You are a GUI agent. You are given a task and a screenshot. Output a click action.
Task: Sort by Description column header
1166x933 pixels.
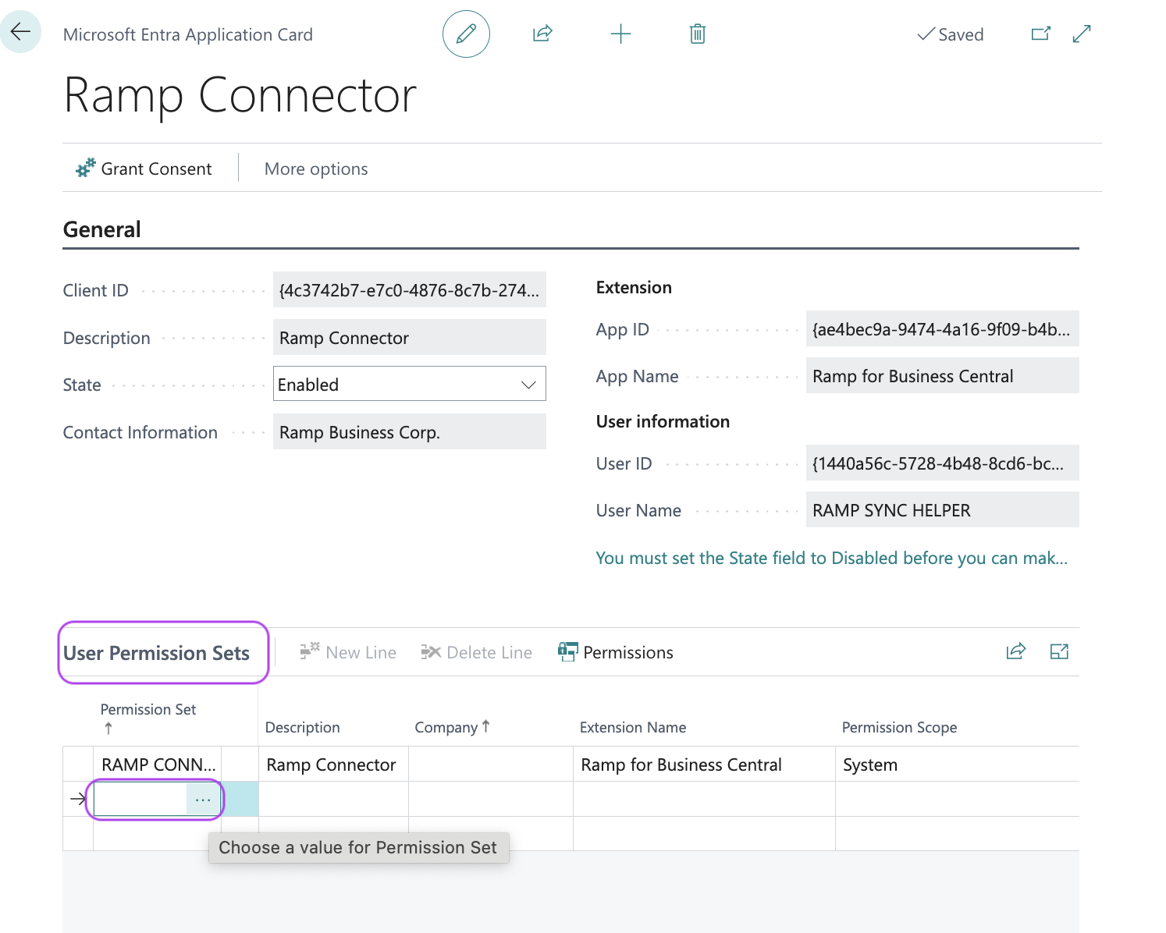(303, 727)
